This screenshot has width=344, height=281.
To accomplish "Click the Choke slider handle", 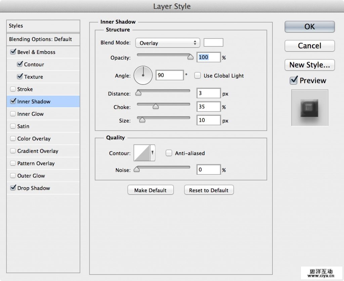I will 156,106.
